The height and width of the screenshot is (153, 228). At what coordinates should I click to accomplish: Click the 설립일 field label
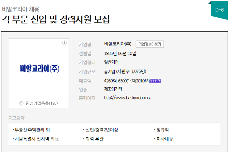pyautogui.click(x=85, y=53)
